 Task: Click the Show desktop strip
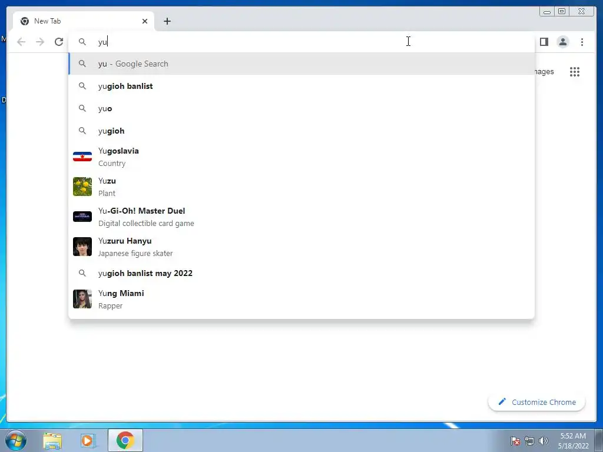click(x=599, y=440)
